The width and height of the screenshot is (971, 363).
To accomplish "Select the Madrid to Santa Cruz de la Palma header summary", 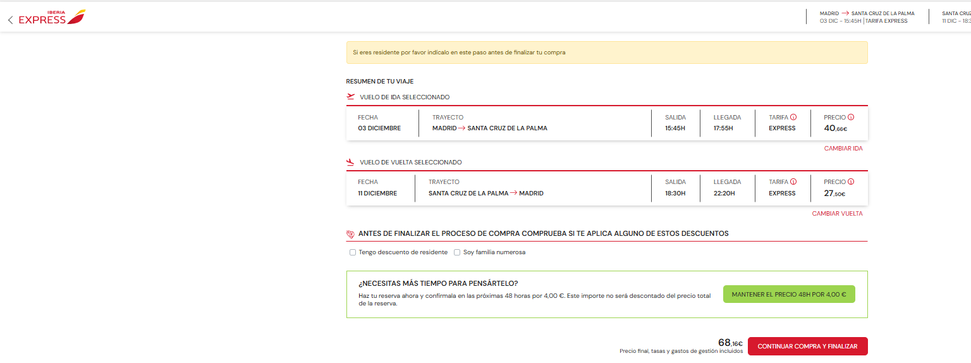I will pos(867,17).
